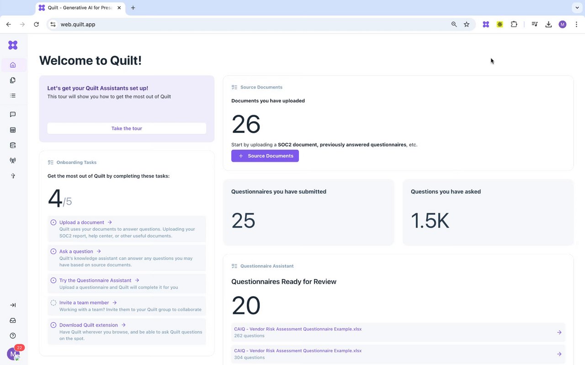Screen dimensions: 585x365
Task: Open the documents copy icon in sidebar
Action: 13,80
